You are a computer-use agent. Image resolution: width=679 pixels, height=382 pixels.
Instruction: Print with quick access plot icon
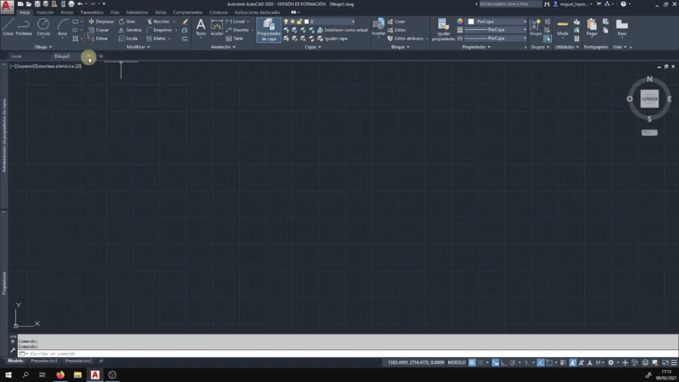tap(71, 4)
